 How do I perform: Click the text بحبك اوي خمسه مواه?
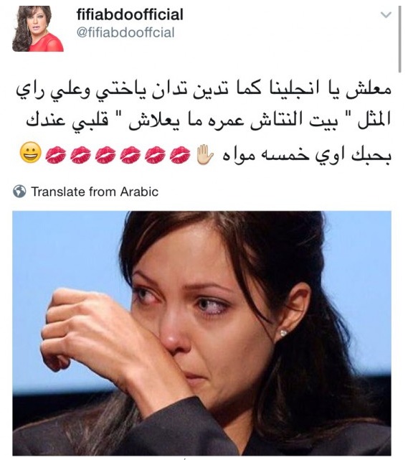(307, 154)
